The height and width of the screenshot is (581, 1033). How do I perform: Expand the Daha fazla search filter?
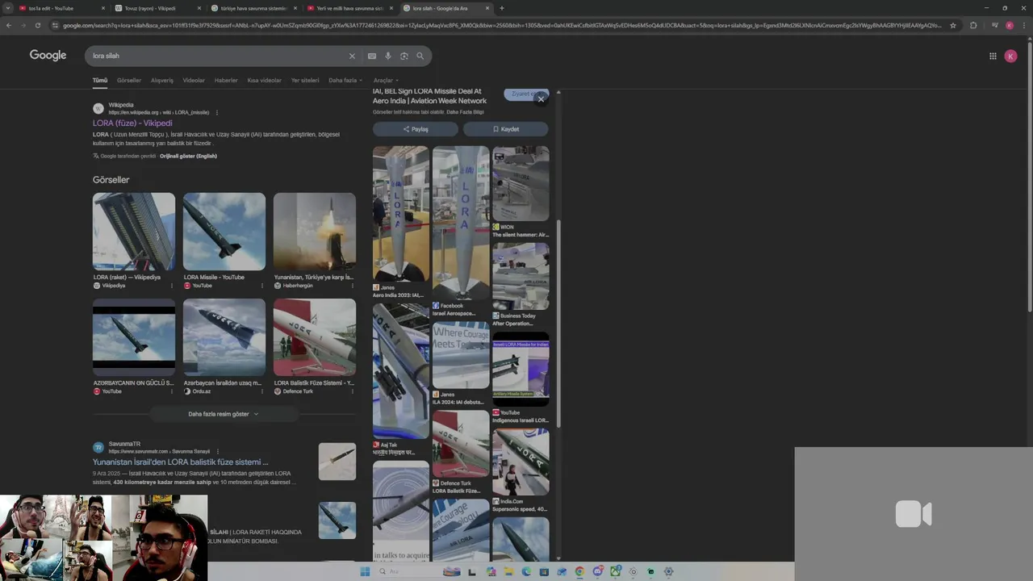coord(345,80)
